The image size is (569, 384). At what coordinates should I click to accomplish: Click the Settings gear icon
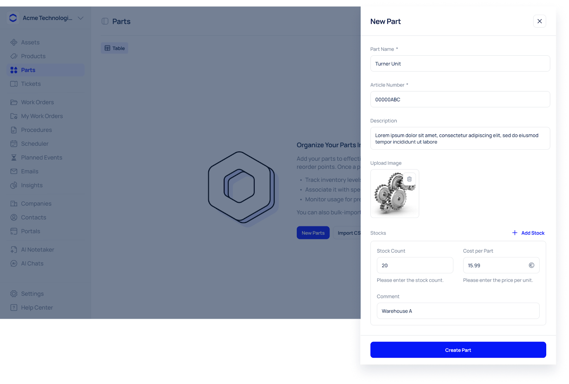pyautogui.click(x=14, y=294)
